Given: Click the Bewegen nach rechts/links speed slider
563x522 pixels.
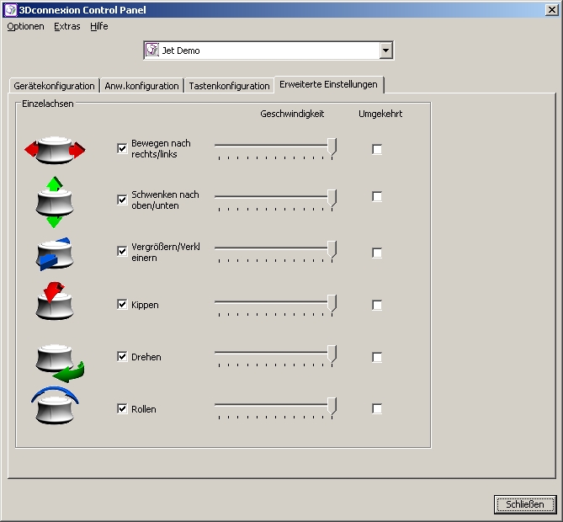Looking at the screenshot, I should (275, 149).
